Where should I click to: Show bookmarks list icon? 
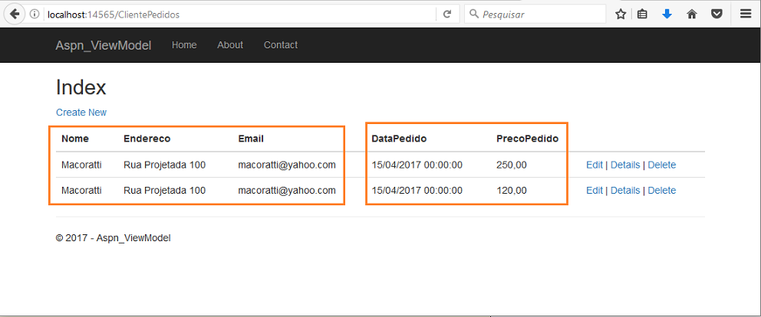point(642,15)
